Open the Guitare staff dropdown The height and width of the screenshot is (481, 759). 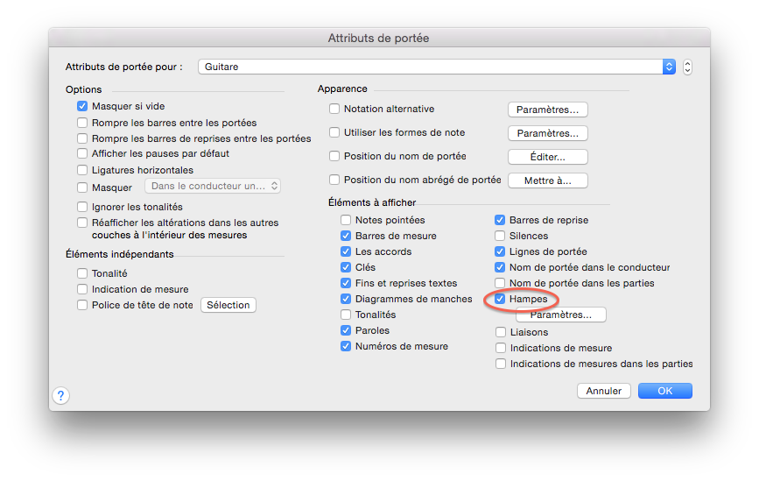(436, 67)
